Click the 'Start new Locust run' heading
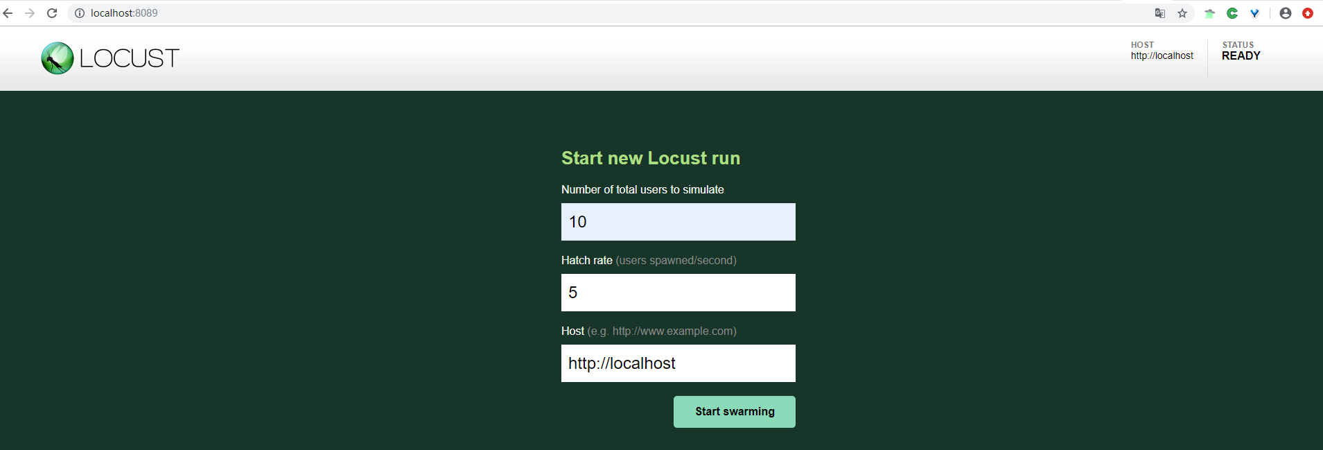The image size is (1323, 450). [x=651, y=158]
